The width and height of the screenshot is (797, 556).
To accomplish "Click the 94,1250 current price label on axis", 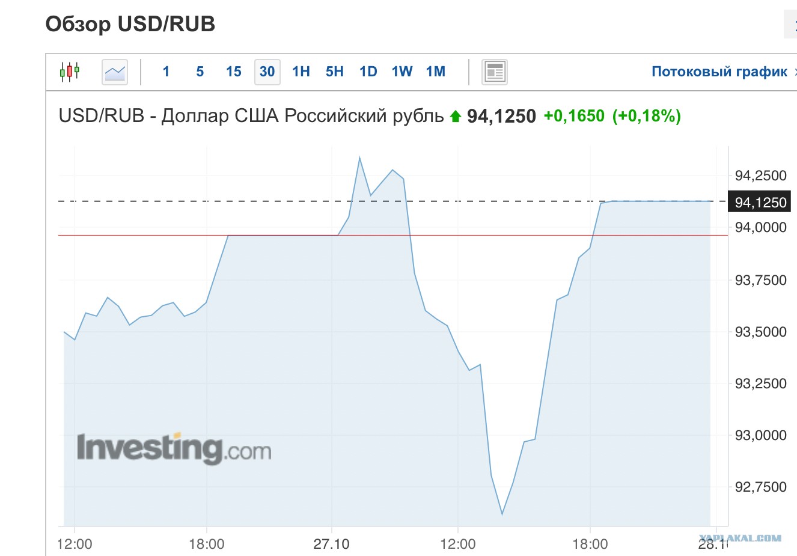I will tap(760, 203).
